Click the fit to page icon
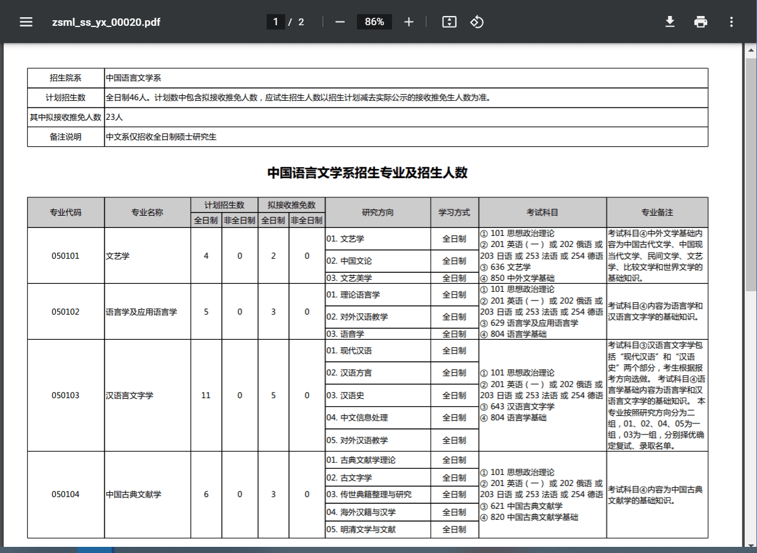Image resolution: width=757 pixels, height=553 pixels. [449, 22]
